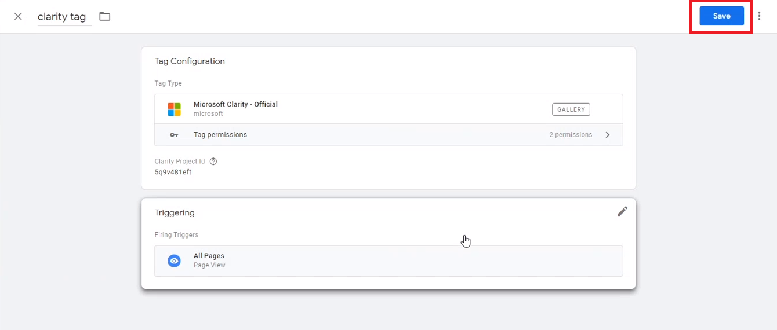Click the blue eye icon for All Pages

pos(174,261)
